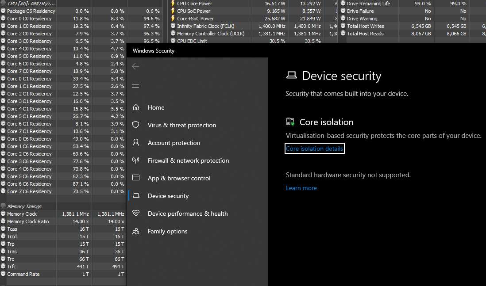
Task: Select the Device security menu item
Action: coord(168,196)
